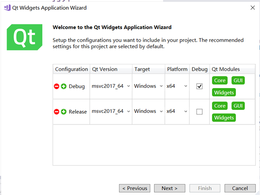Click the GUI module in Release row

[238, 106]
